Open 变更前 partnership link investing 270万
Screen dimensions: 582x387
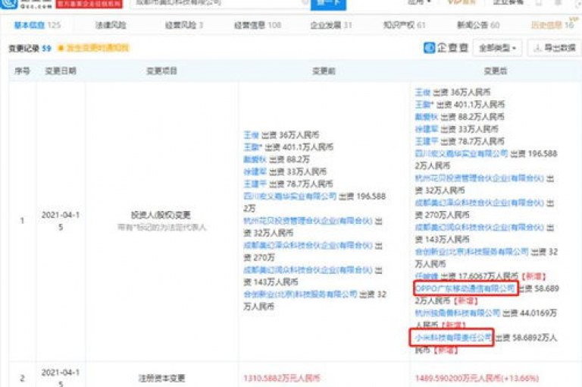point(308,245)
